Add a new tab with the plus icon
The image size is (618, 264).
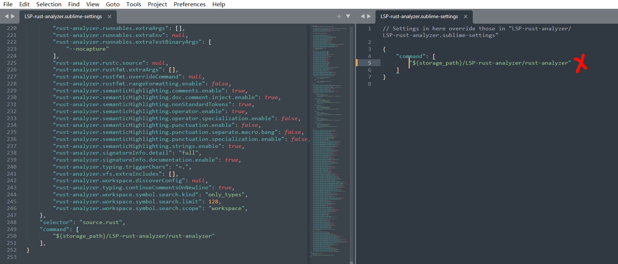click(339, 16)
